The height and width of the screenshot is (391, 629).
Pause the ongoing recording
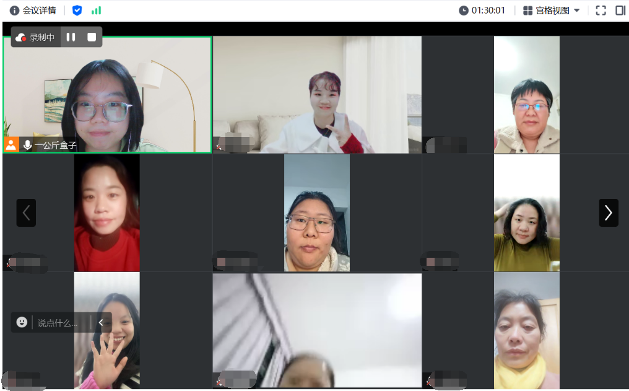[71, 37]
